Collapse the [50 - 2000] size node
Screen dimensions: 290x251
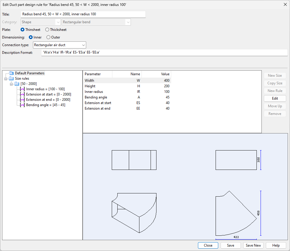click(x=11, y=84)
